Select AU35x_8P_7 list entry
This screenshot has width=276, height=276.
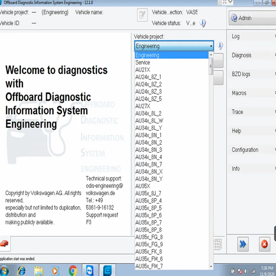(x=172, y=223)
